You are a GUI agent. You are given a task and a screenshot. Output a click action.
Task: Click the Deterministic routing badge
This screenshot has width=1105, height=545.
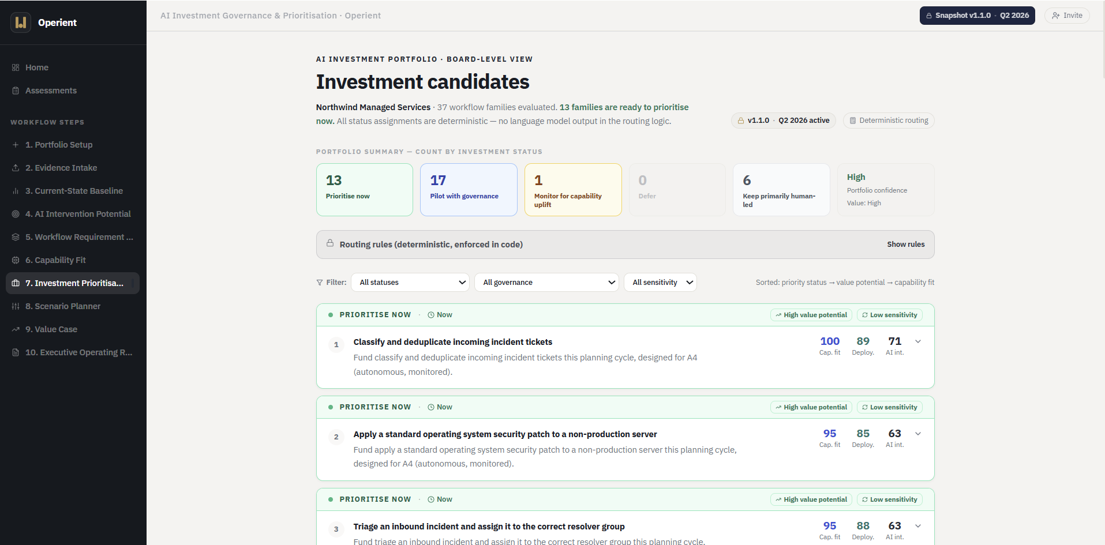(889, 121)
